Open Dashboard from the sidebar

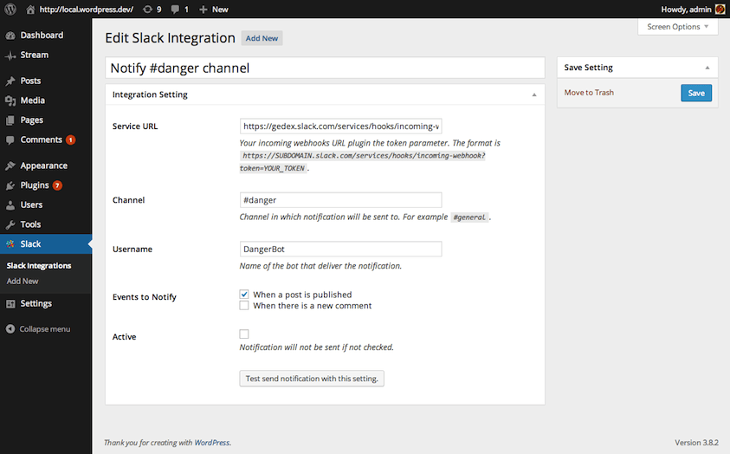click(41, 36)
